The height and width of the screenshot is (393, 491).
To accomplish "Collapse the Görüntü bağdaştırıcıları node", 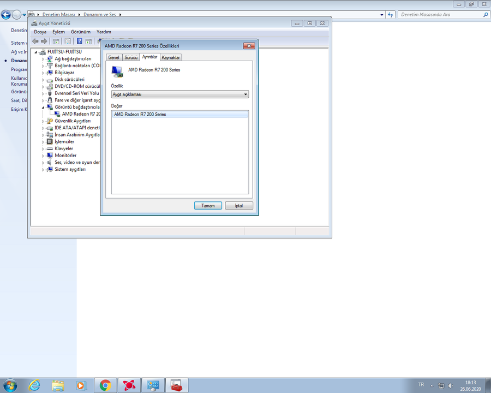I will 43,107.
